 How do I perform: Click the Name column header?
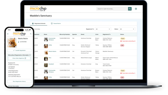pyautogui.click(x=45, y=34)
